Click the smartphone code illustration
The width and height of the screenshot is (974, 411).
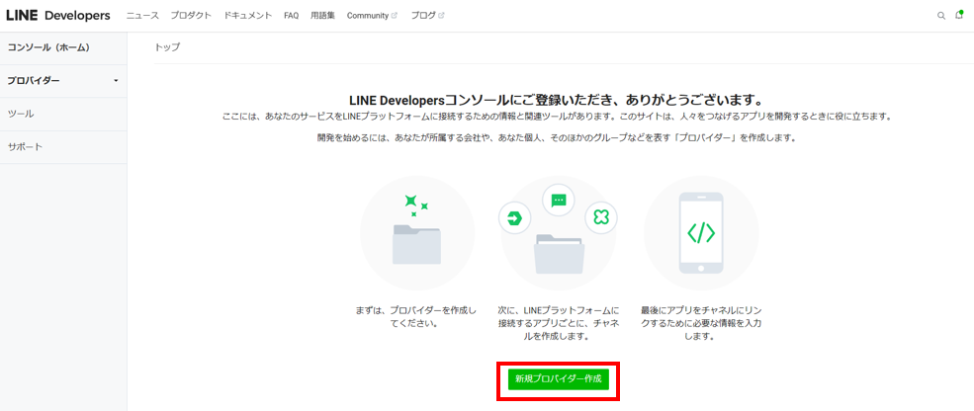(700, 233)
